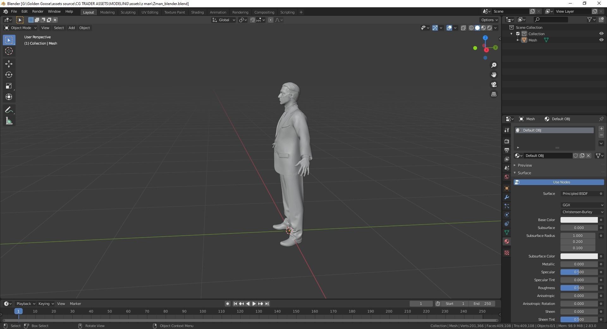Open Texture properties checker icon
607x329 pixels.
[x=507, y=253]
